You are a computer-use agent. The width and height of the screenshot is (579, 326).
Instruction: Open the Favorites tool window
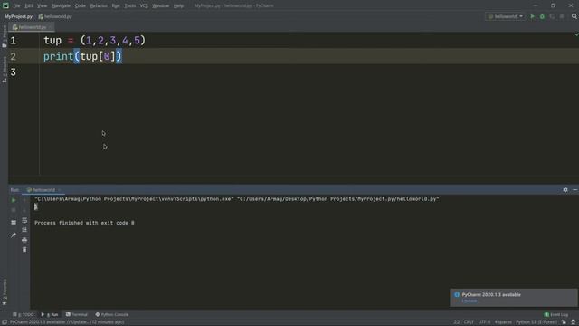click(5, 292)
